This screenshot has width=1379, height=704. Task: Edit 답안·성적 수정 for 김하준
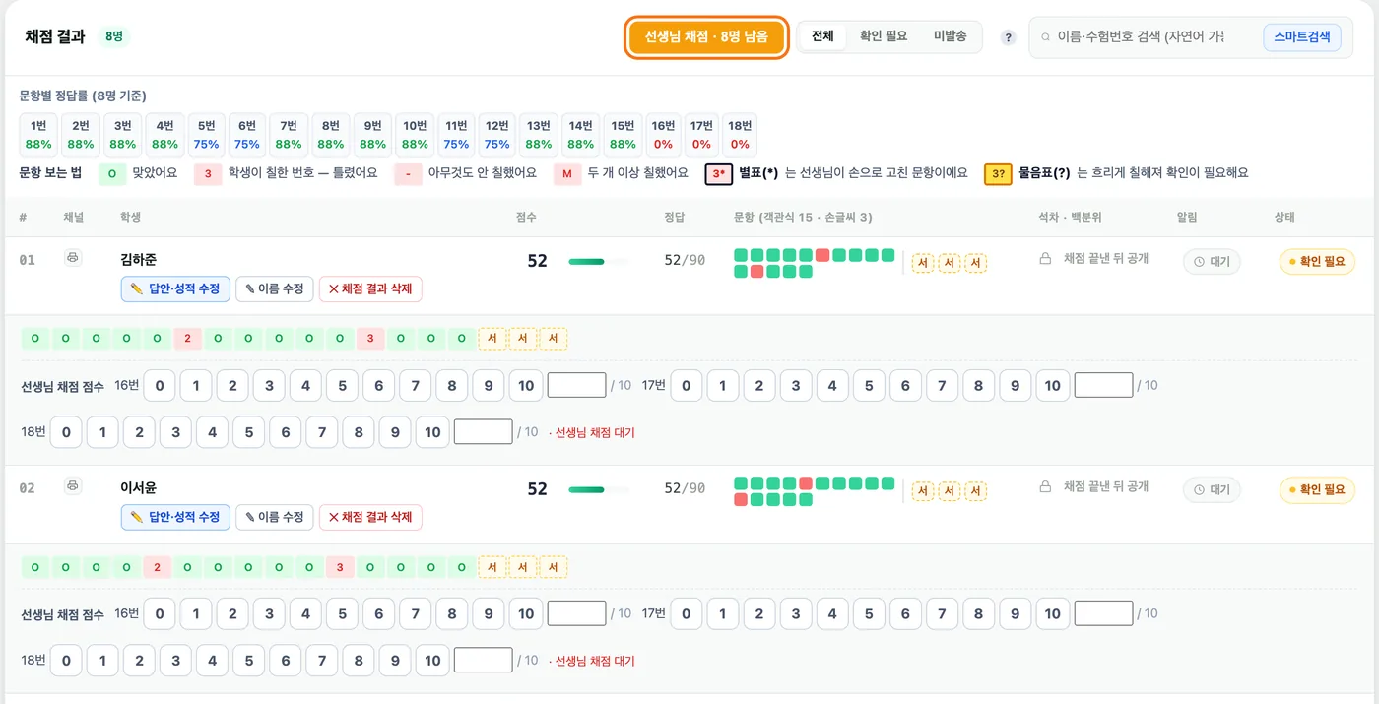coord(175,288)
